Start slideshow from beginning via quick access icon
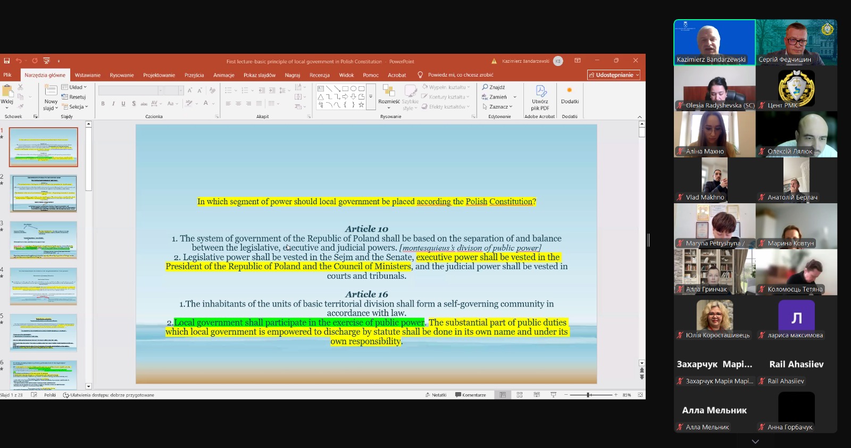Image resolution: width=851 pixels, height=448 pixels. [x=47, y=61]
